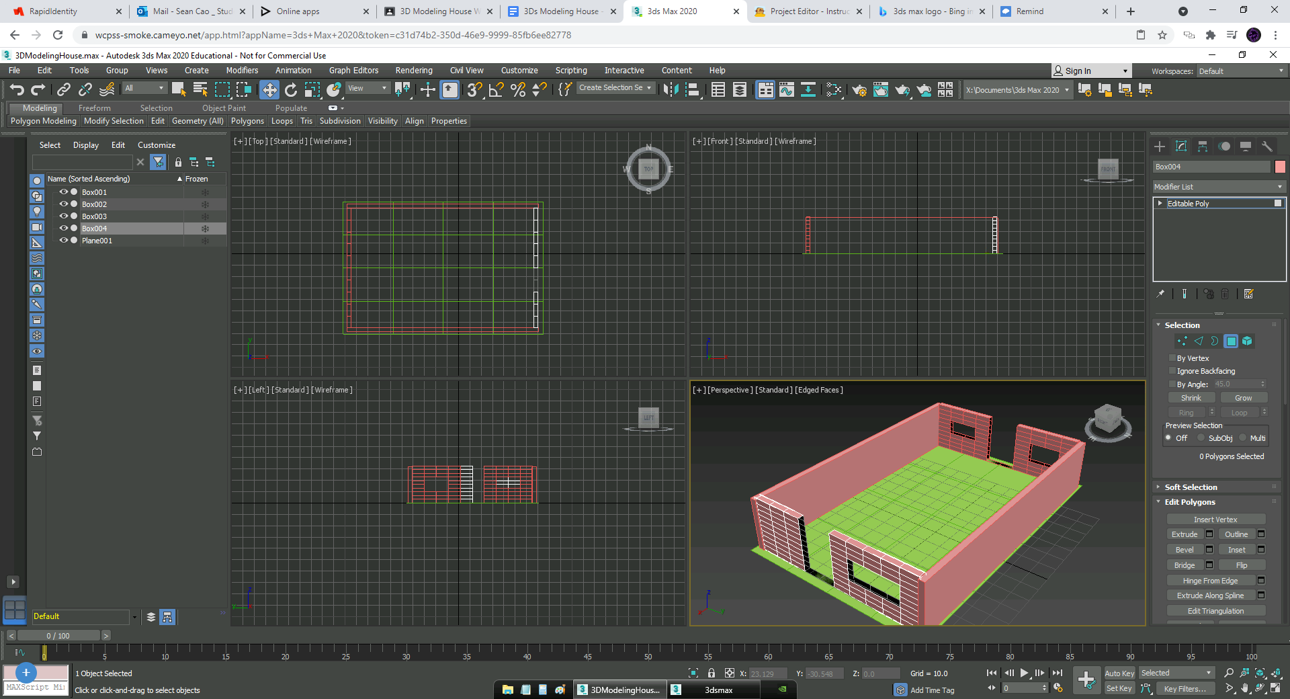Select the Select and Move tool

[269, 89]
